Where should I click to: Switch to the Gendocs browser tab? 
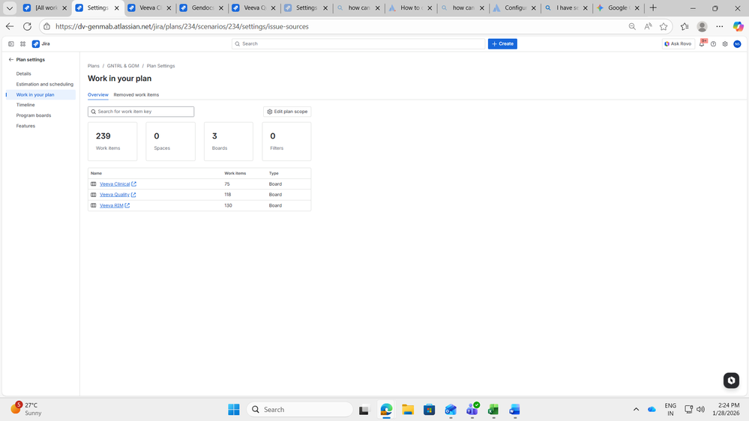click(202, 8)
